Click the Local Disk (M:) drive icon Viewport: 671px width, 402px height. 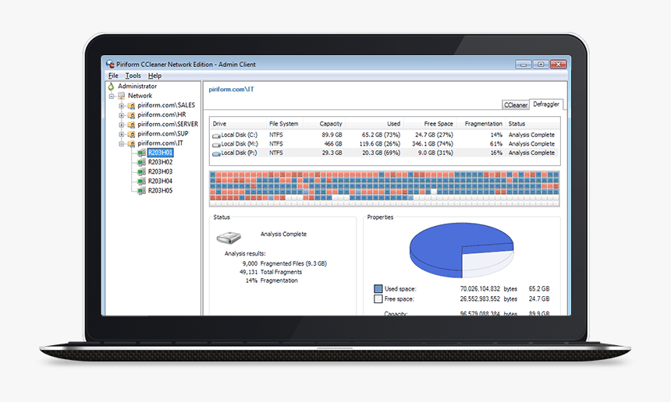(x=216, y=144)
